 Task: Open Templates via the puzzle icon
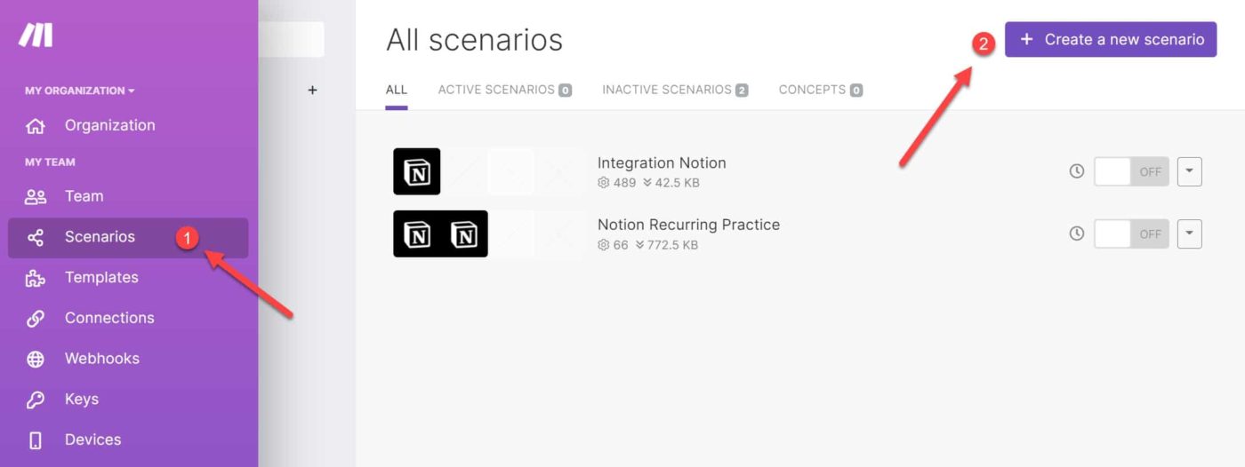pos(36,278)
